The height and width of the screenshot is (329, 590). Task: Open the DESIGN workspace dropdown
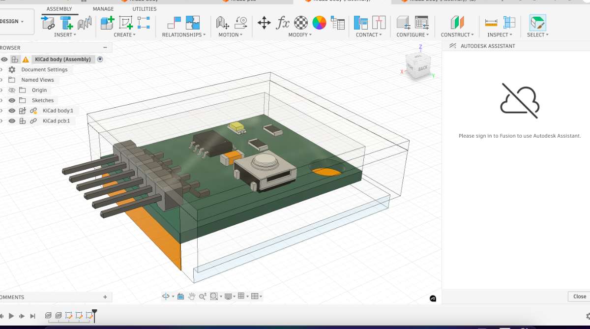(x=12, y=22)
